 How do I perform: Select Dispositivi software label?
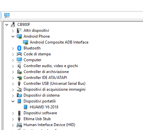40,113
